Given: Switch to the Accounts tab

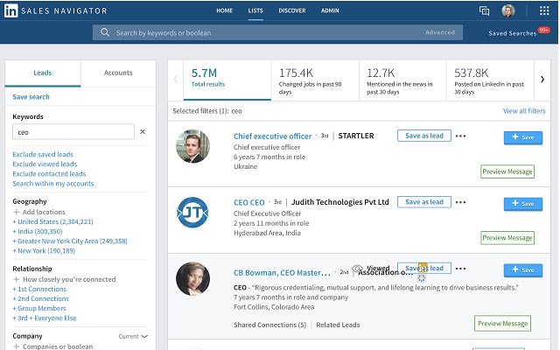Looking at the screenshot, I should 118,73.
